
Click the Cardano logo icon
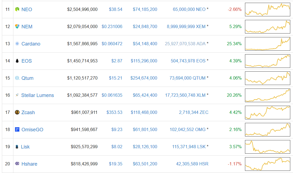(17, 44)
